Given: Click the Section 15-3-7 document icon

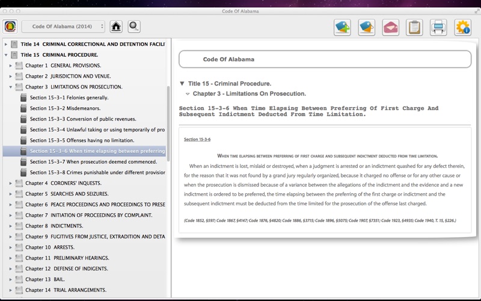Looking at the screenshot, I should tap(23, 162).
